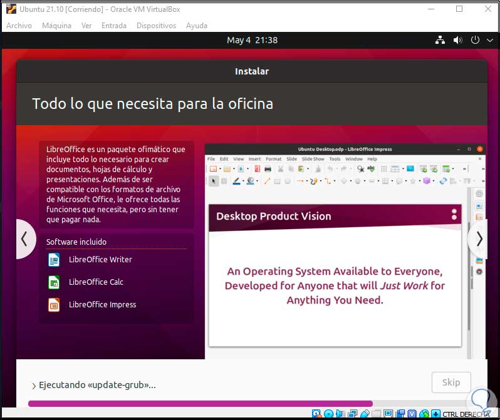Click VirtualBox optical drive status icon
The height and width of the screenshot is (420, 500).
click(328, 413)
